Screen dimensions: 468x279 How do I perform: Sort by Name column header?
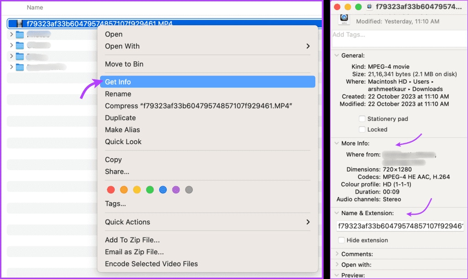point(35,7)
